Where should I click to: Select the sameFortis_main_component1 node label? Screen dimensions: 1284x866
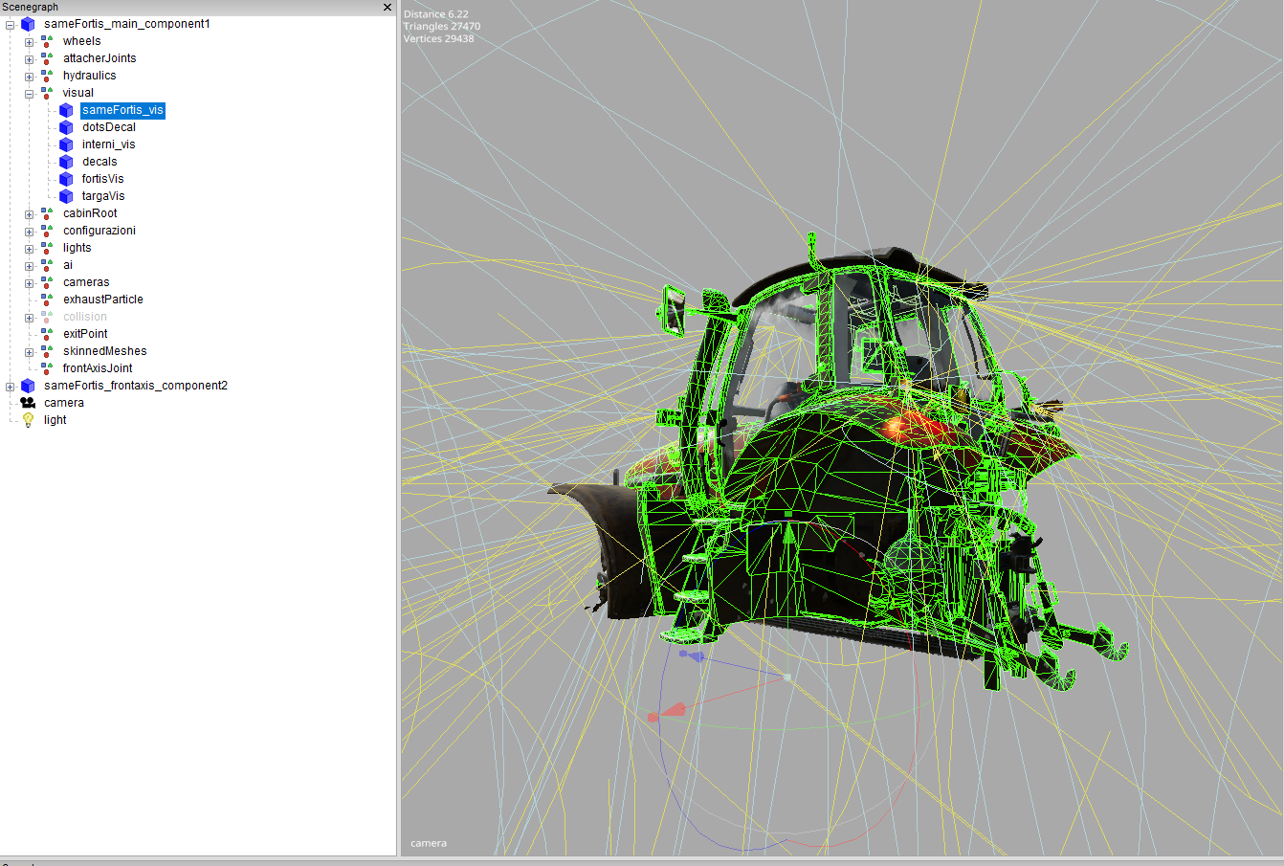[x=127, y=24]
